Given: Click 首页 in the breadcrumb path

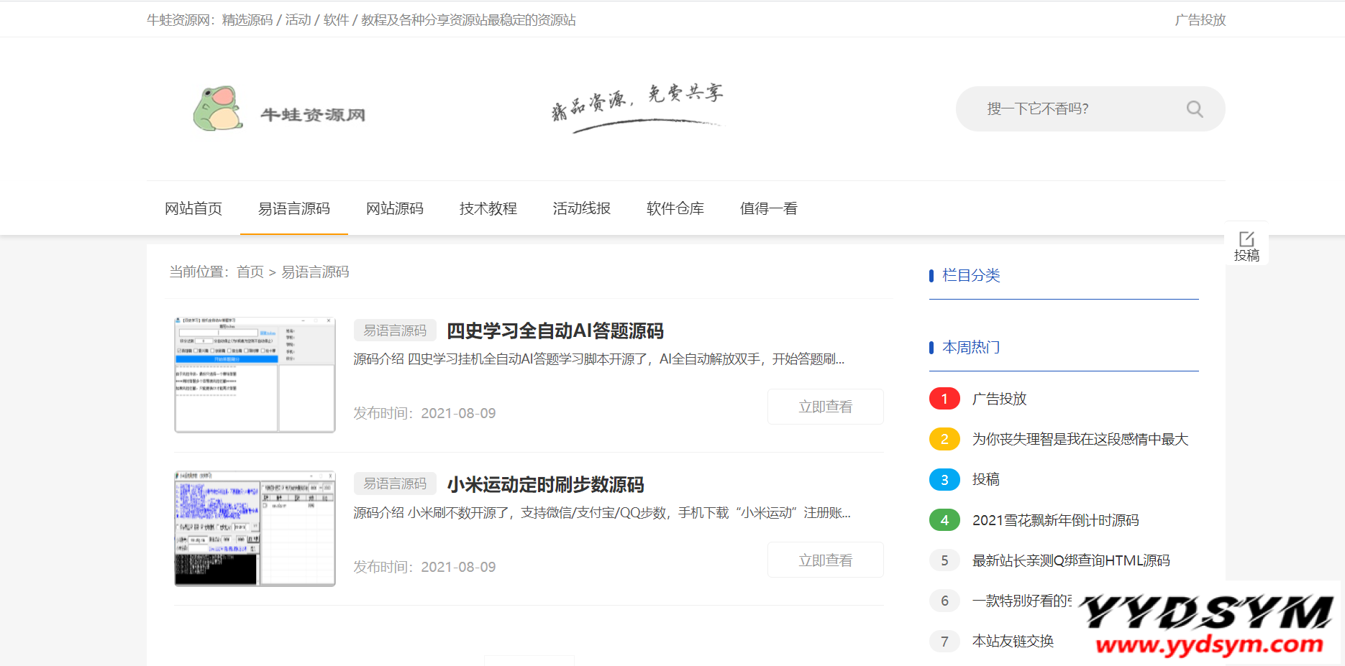Looking at the screenshot, I should (x=250, y=272).
